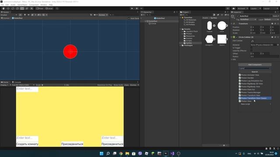The height and width of the screenshot is (157, 280).
Task: Toggle Circle Collider 2D enabled checkbox
Action: 237,37
